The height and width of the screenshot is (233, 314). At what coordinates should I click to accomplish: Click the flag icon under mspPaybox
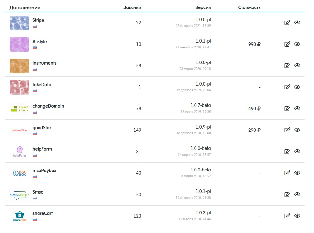click(35, 177)
